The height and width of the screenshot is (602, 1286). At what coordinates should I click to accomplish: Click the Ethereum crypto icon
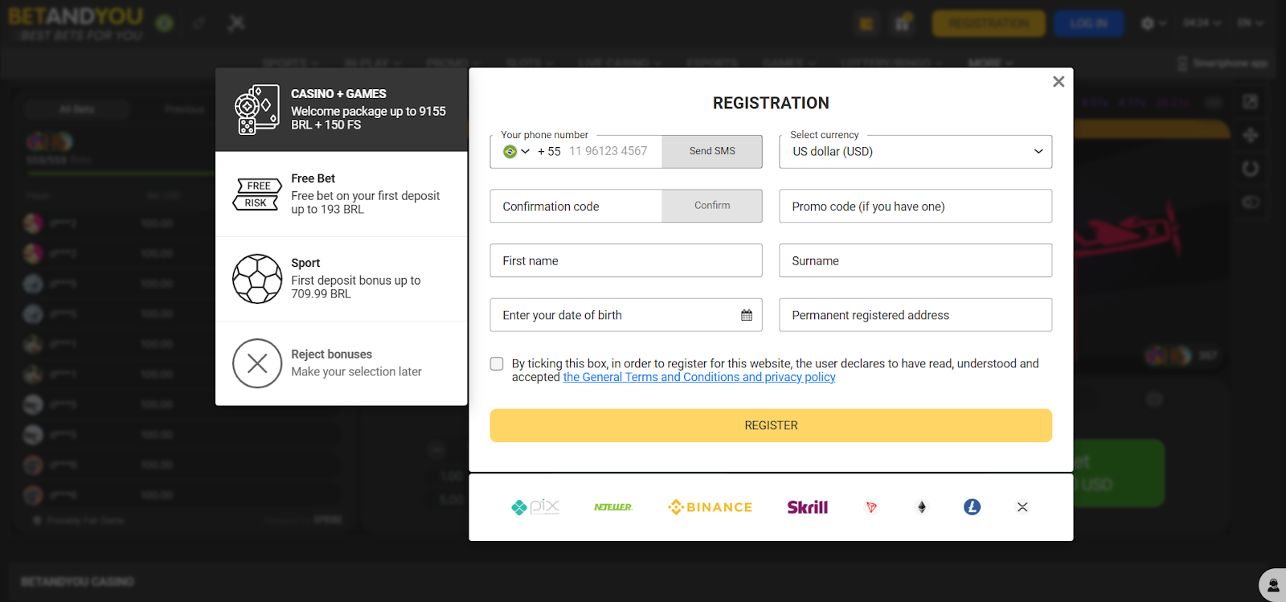(x=922, y=507)
